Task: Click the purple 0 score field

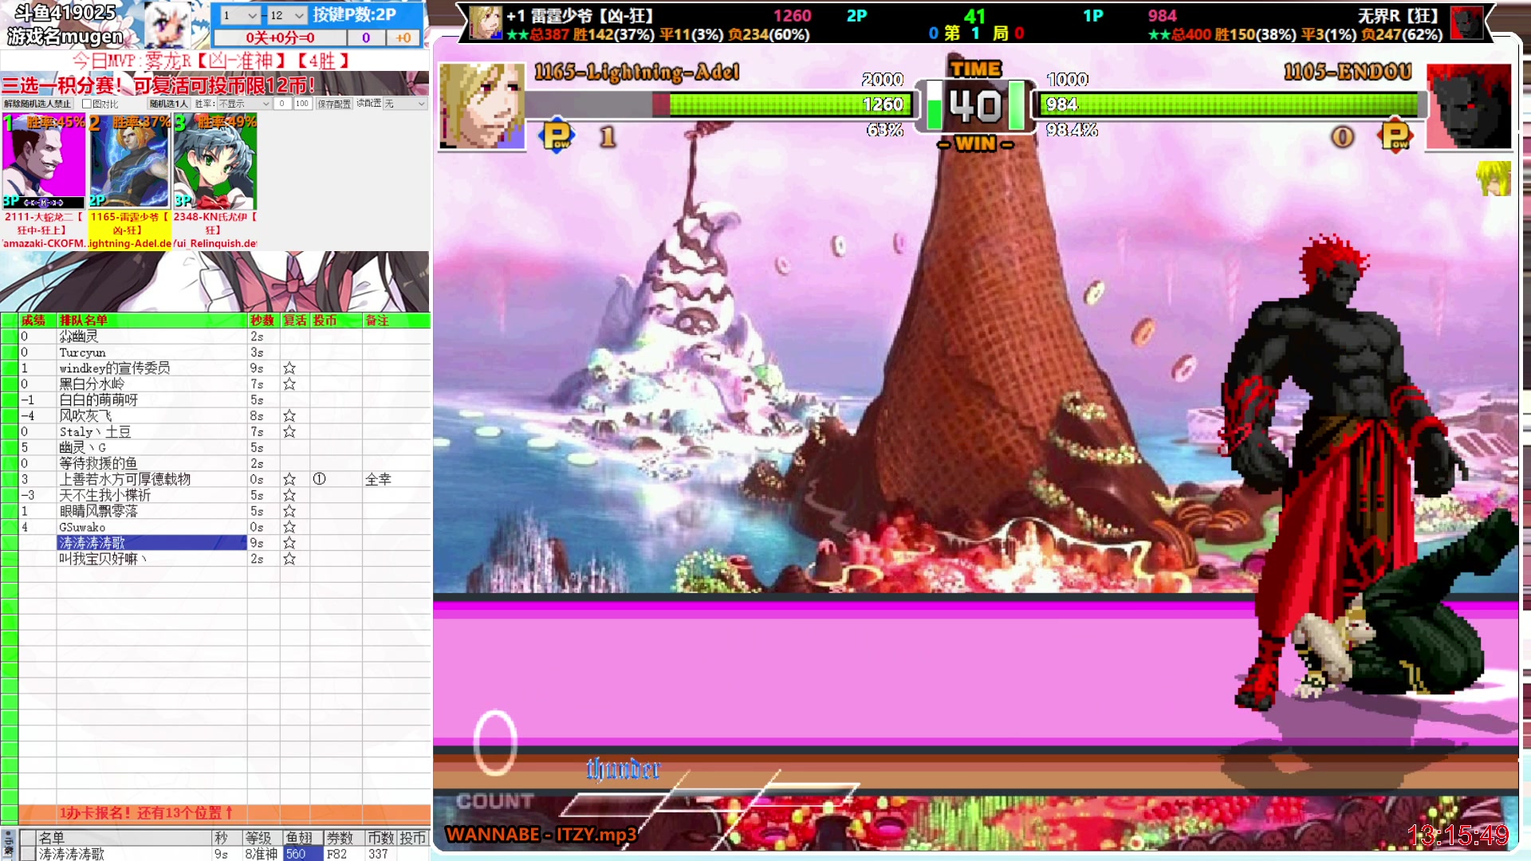Action: (366, 37)
